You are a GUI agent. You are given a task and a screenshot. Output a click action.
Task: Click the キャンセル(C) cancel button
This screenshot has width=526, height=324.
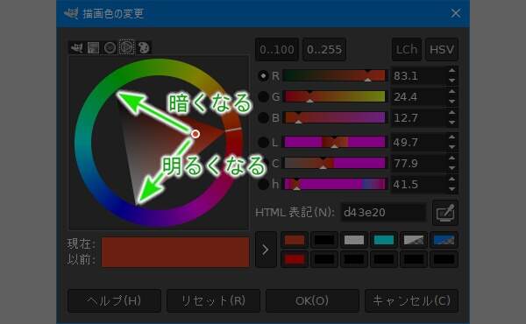(412, 301)
